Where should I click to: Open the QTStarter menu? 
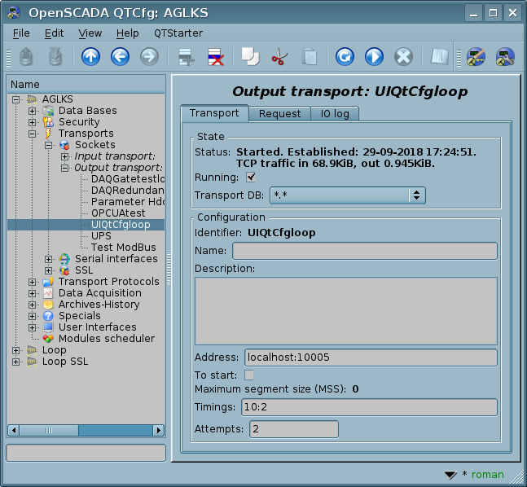tap(178, 33)
